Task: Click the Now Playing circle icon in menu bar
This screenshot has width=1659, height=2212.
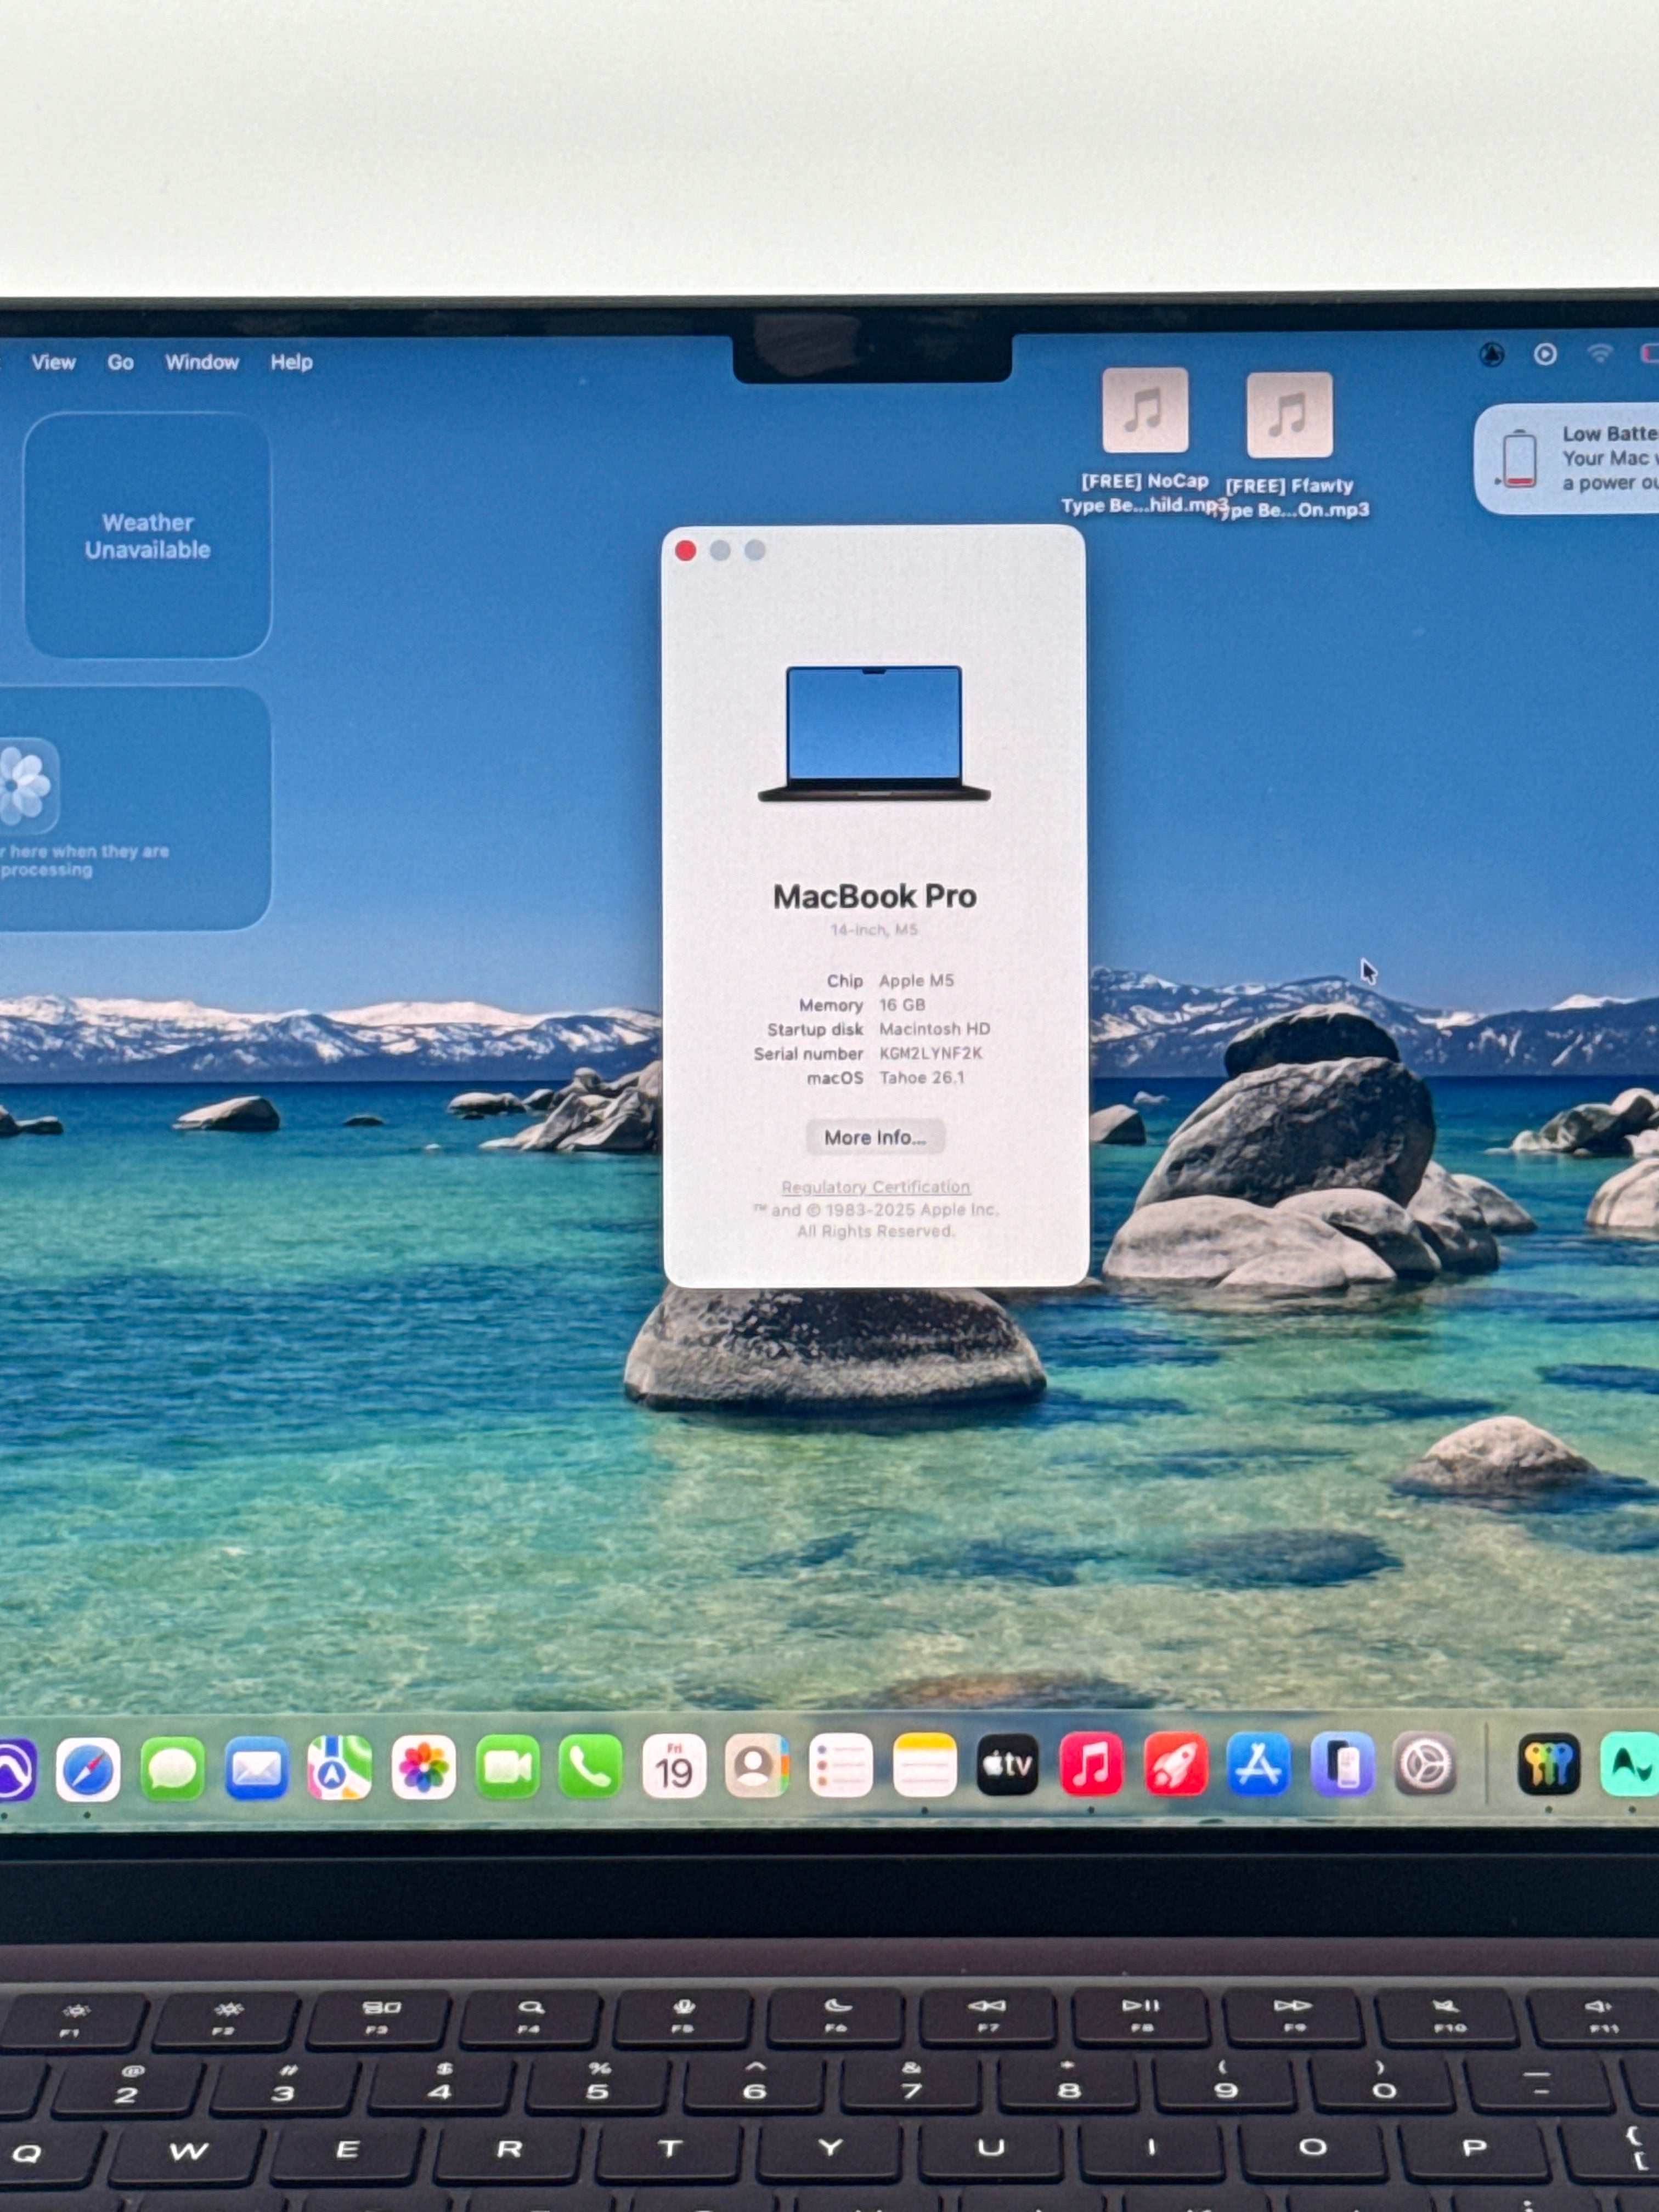Action: coord(1545,354)
